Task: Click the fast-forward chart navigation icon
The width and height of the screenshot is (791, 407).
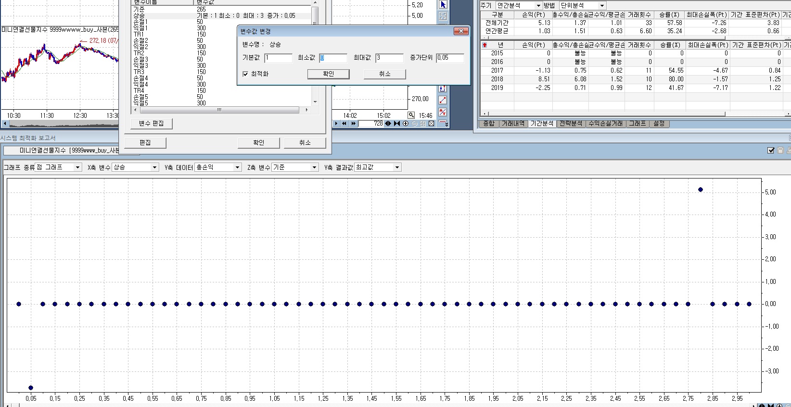Action: point(354,124)
